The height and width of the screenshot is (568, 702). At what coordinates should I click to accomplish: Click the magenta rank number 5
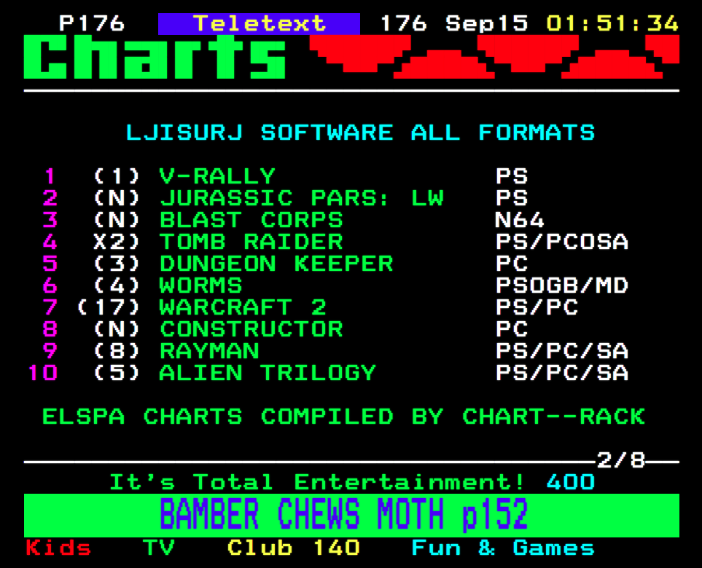50,264
